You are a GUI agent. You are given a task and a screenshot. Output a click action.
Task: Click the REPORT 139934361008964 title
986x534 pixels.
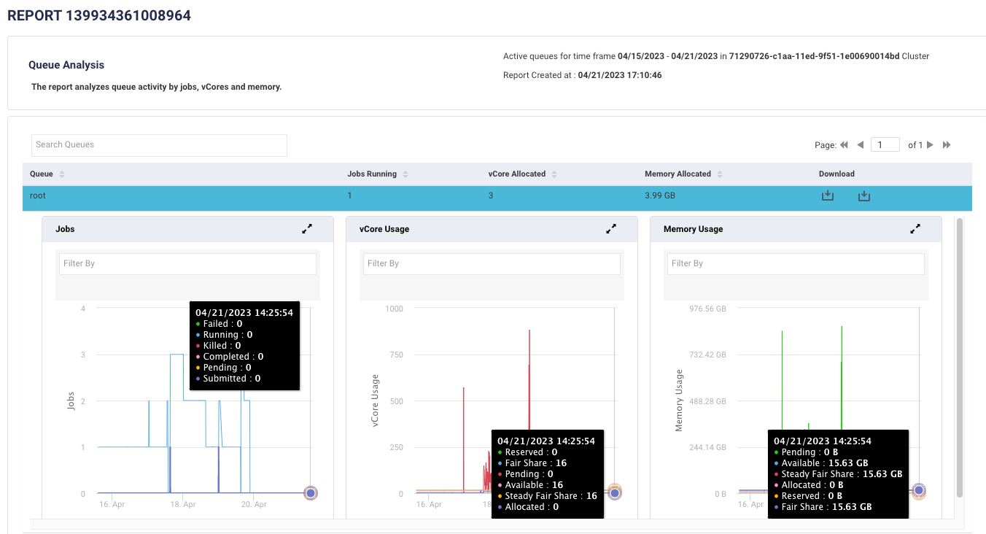pyautogui.click(x=99, y=15)
